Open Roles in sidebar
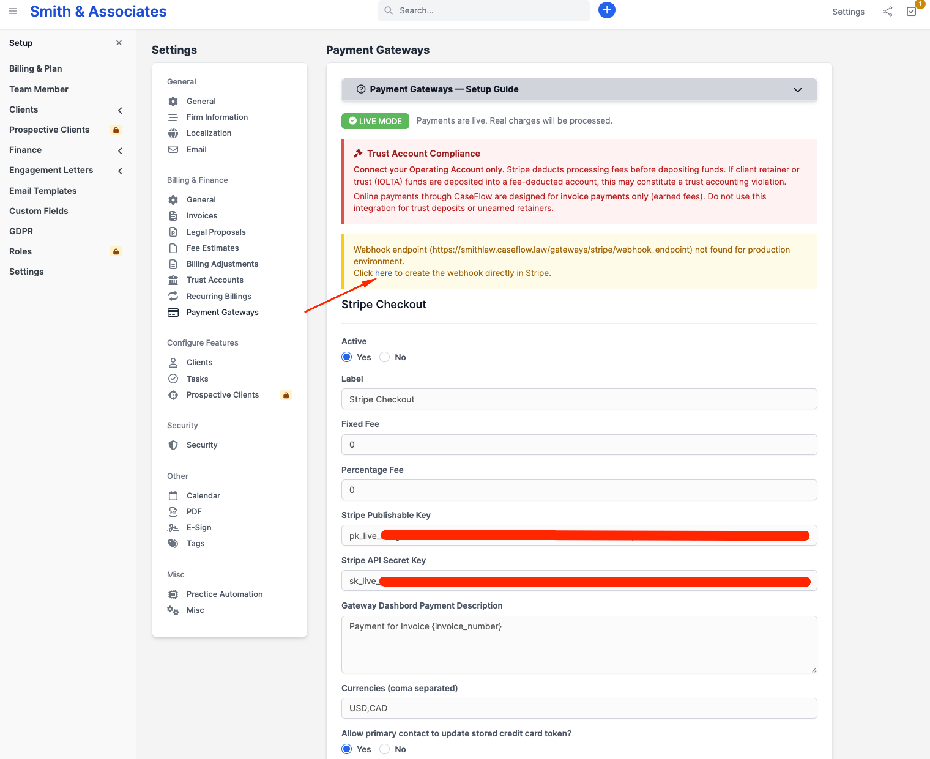 (x=20, y=251)
